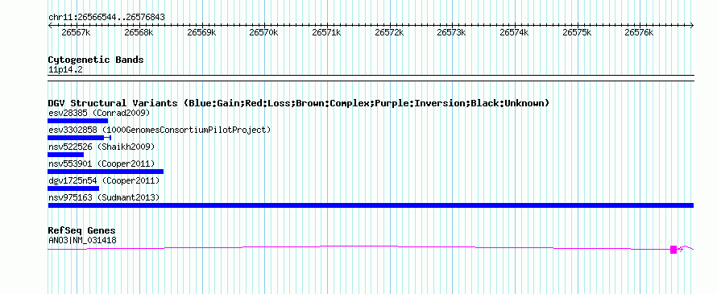Select the magenta exon block of ANO3
Screen dimensions: 717x294
pyautogui.click(x=673, y=249)
